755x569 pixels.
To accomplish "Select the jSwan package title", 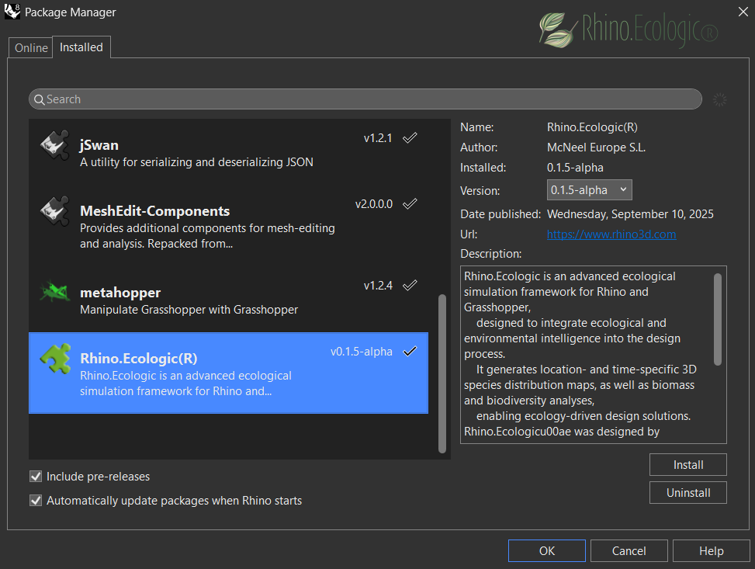I will point(99,145).
